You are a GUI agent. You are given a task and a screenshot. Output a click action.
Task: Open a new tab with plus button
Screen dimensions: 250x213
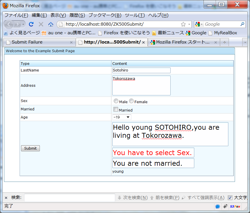225,42
